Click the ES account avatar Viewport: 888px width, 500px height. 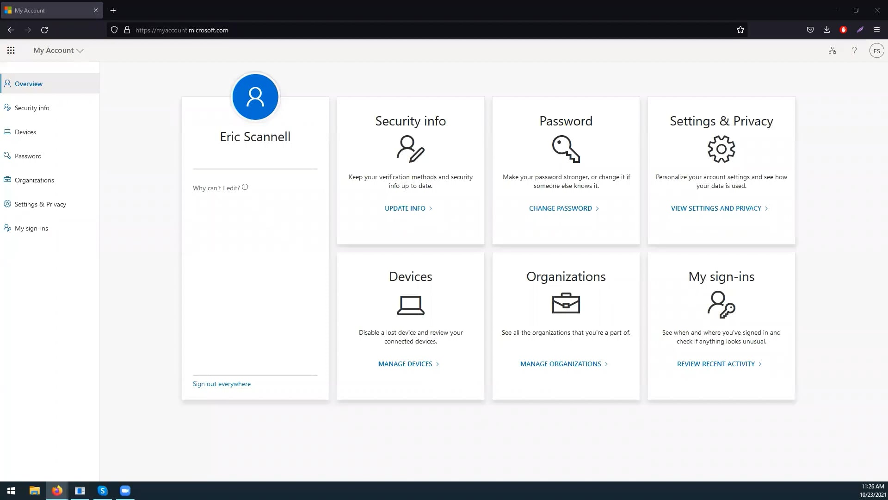pos(877,50)
